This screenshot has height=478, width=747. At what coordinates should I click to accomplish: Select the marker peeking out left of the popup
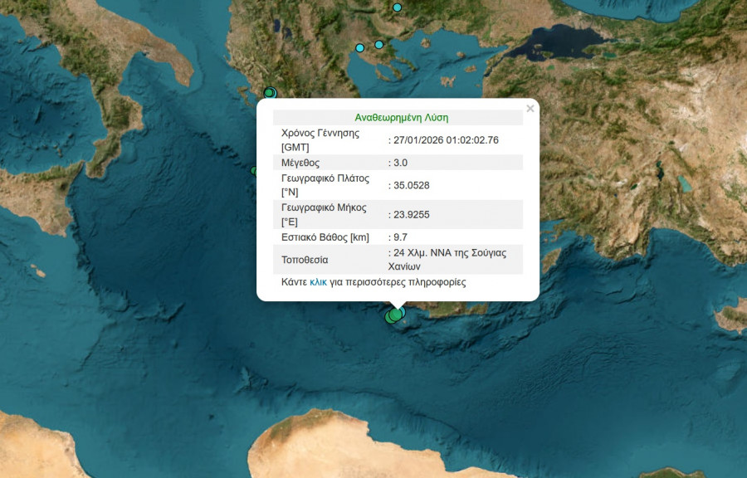251,168
